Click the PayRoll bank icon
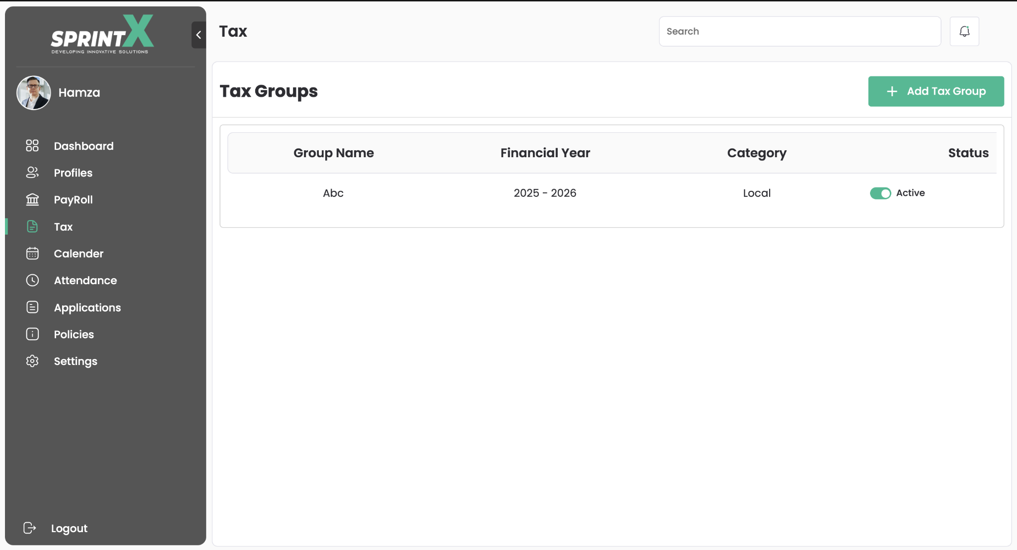The image size is (1017, 550). [32, 199]
